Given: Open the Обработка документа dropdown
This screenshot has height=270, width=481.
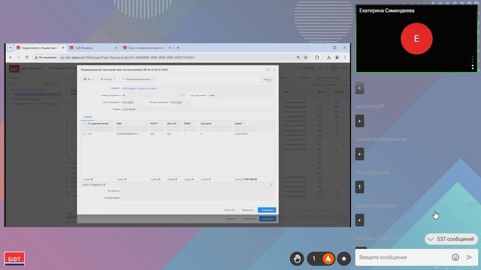Looking at the screenshot, I should [138, 79].
